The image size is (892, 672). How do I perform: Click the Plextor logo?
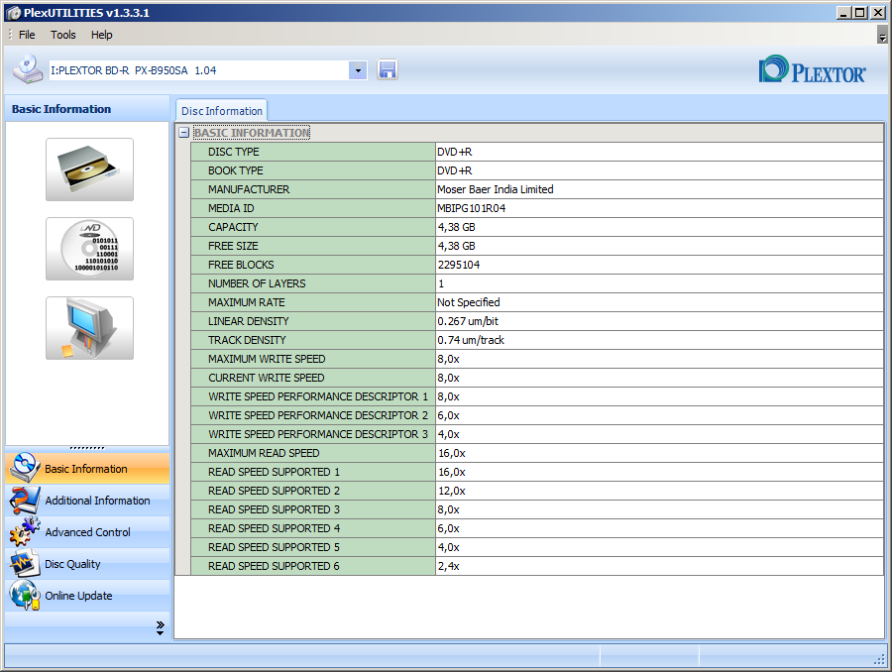click(812, 70)
